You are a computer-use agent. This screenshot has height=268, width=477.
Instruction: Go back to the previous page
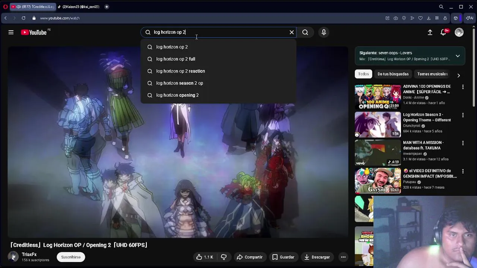pos(6,18)
